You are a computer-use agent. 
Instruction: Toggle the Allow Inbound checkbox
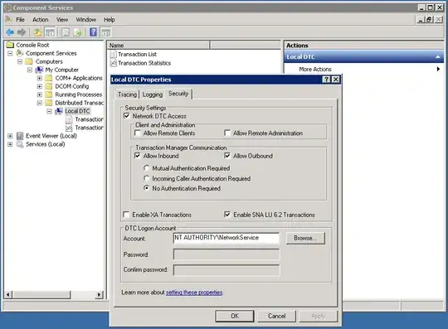[x=138, y=156]
